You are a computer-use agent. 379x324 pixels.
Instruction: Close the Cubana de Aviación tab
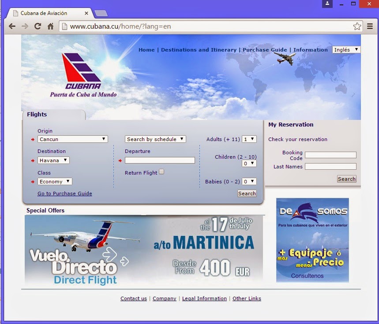86,13
